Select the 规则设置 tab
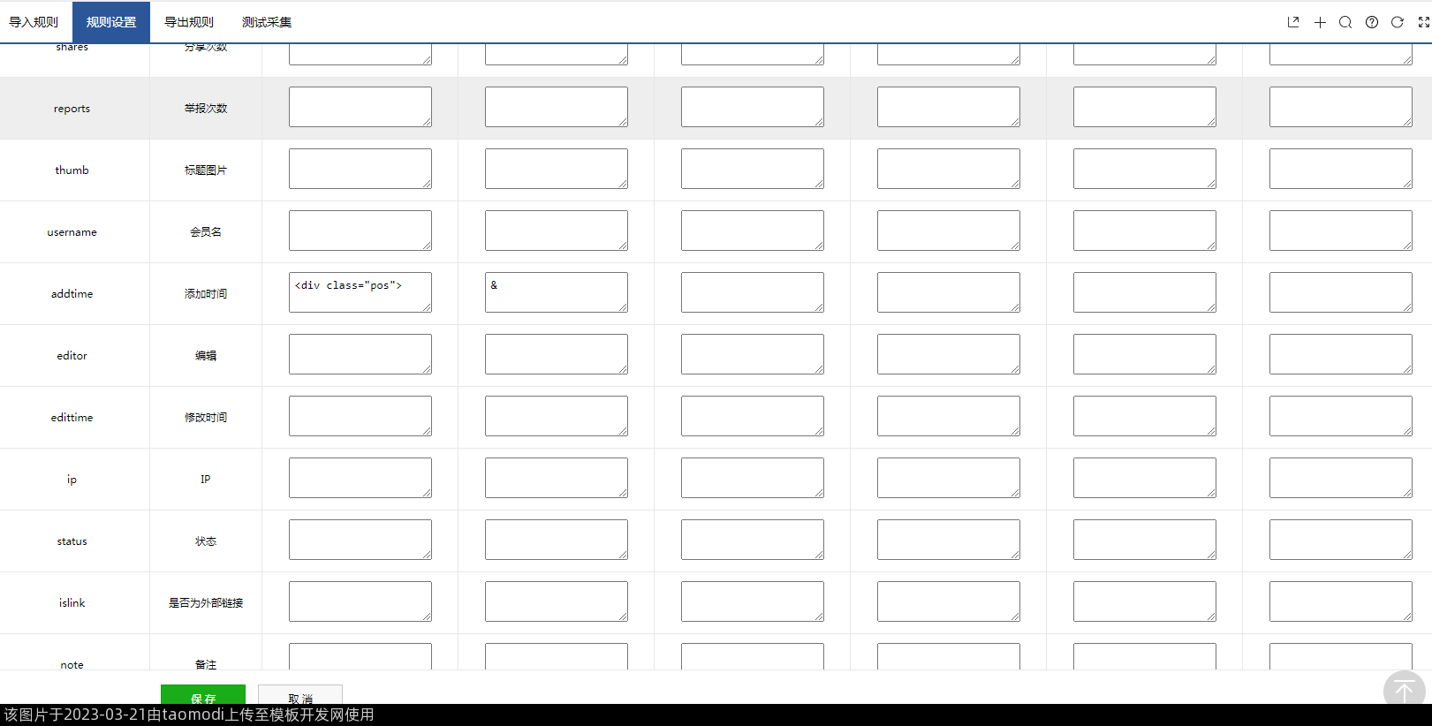Image resolution: width=1432 pixels, height=726 pixels. click(111, 22)
